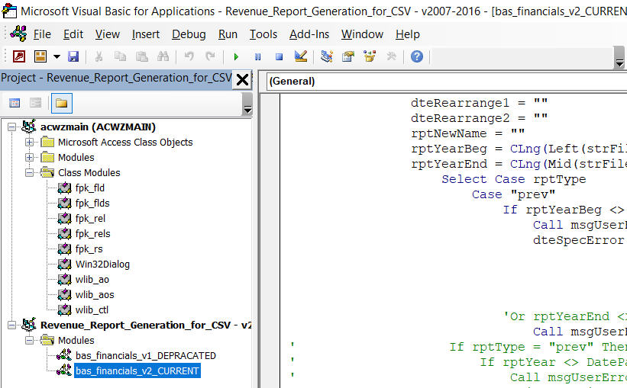Open the Debug menu
The width and height of the screenshot is (627, 388).
pos(189,34)
